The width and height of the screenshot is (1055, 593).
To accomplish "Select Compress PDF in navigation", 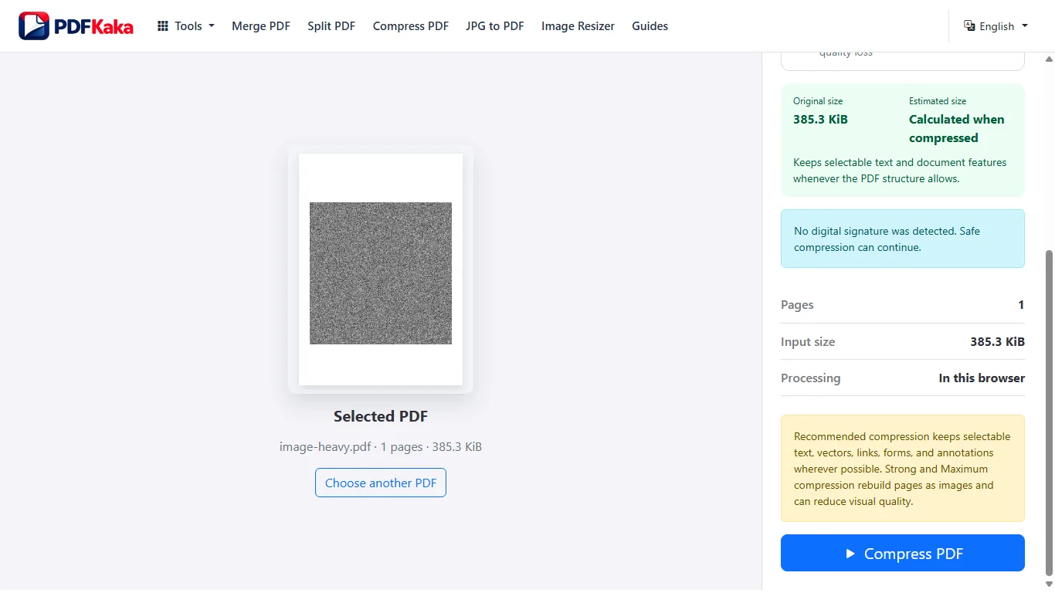I will [411, 25].
